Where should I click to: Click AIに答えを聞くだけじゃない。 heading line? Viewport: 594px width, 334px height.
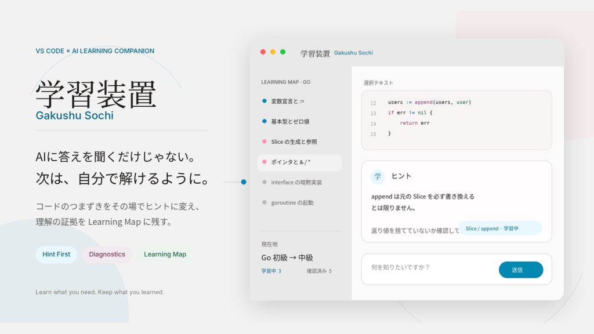[x=116, y=157]
